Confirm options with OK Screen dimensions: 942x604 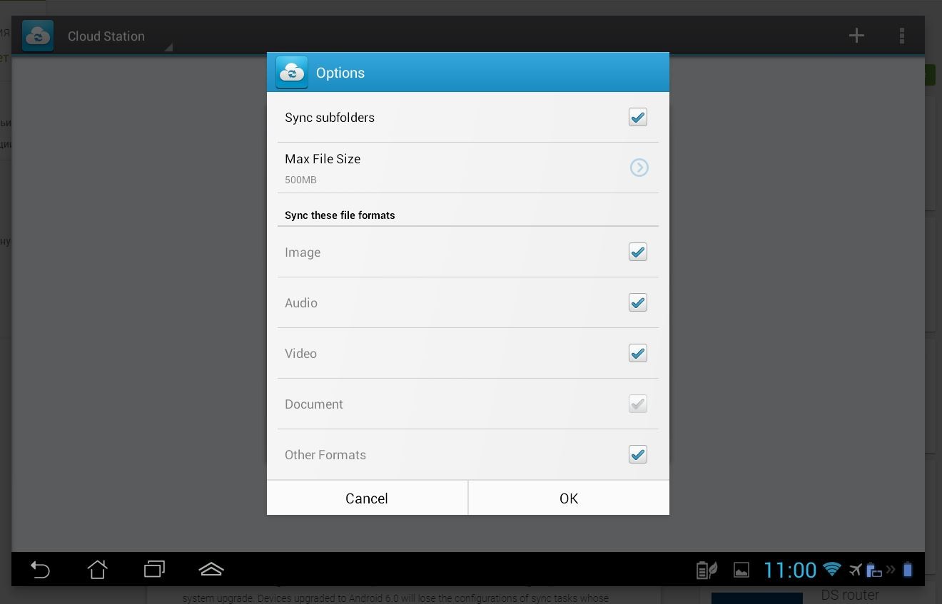(x=569, y=498)
